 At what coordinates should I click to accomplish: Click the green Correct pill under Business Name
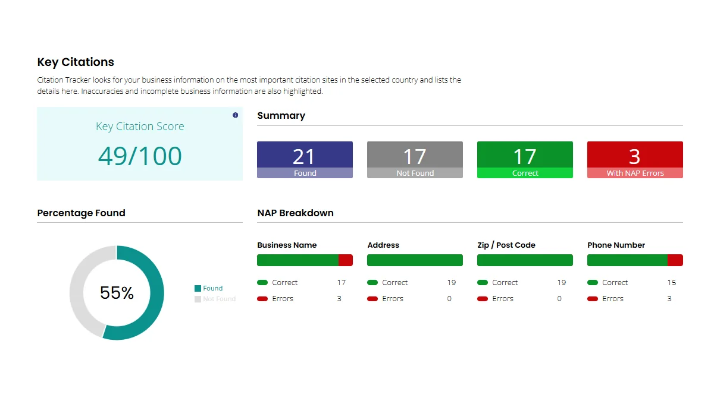click(x=262, y=283)
